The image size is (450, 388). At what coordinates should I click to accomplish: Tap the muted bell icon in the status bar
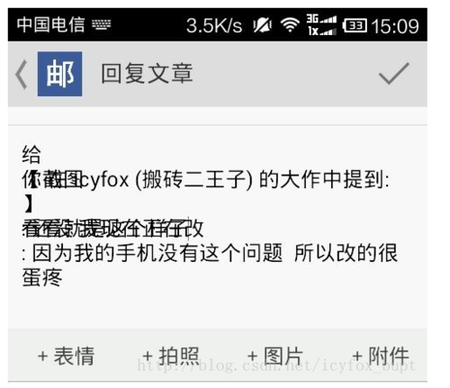pyautogui.click(x=262, y=25)
